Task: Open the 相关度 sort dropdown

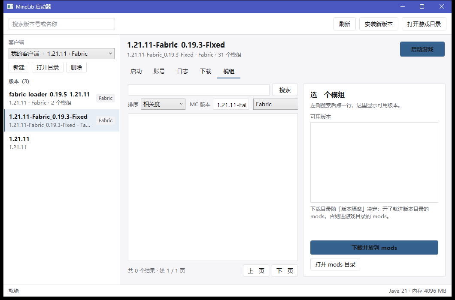Action: [x=163, y=104]
